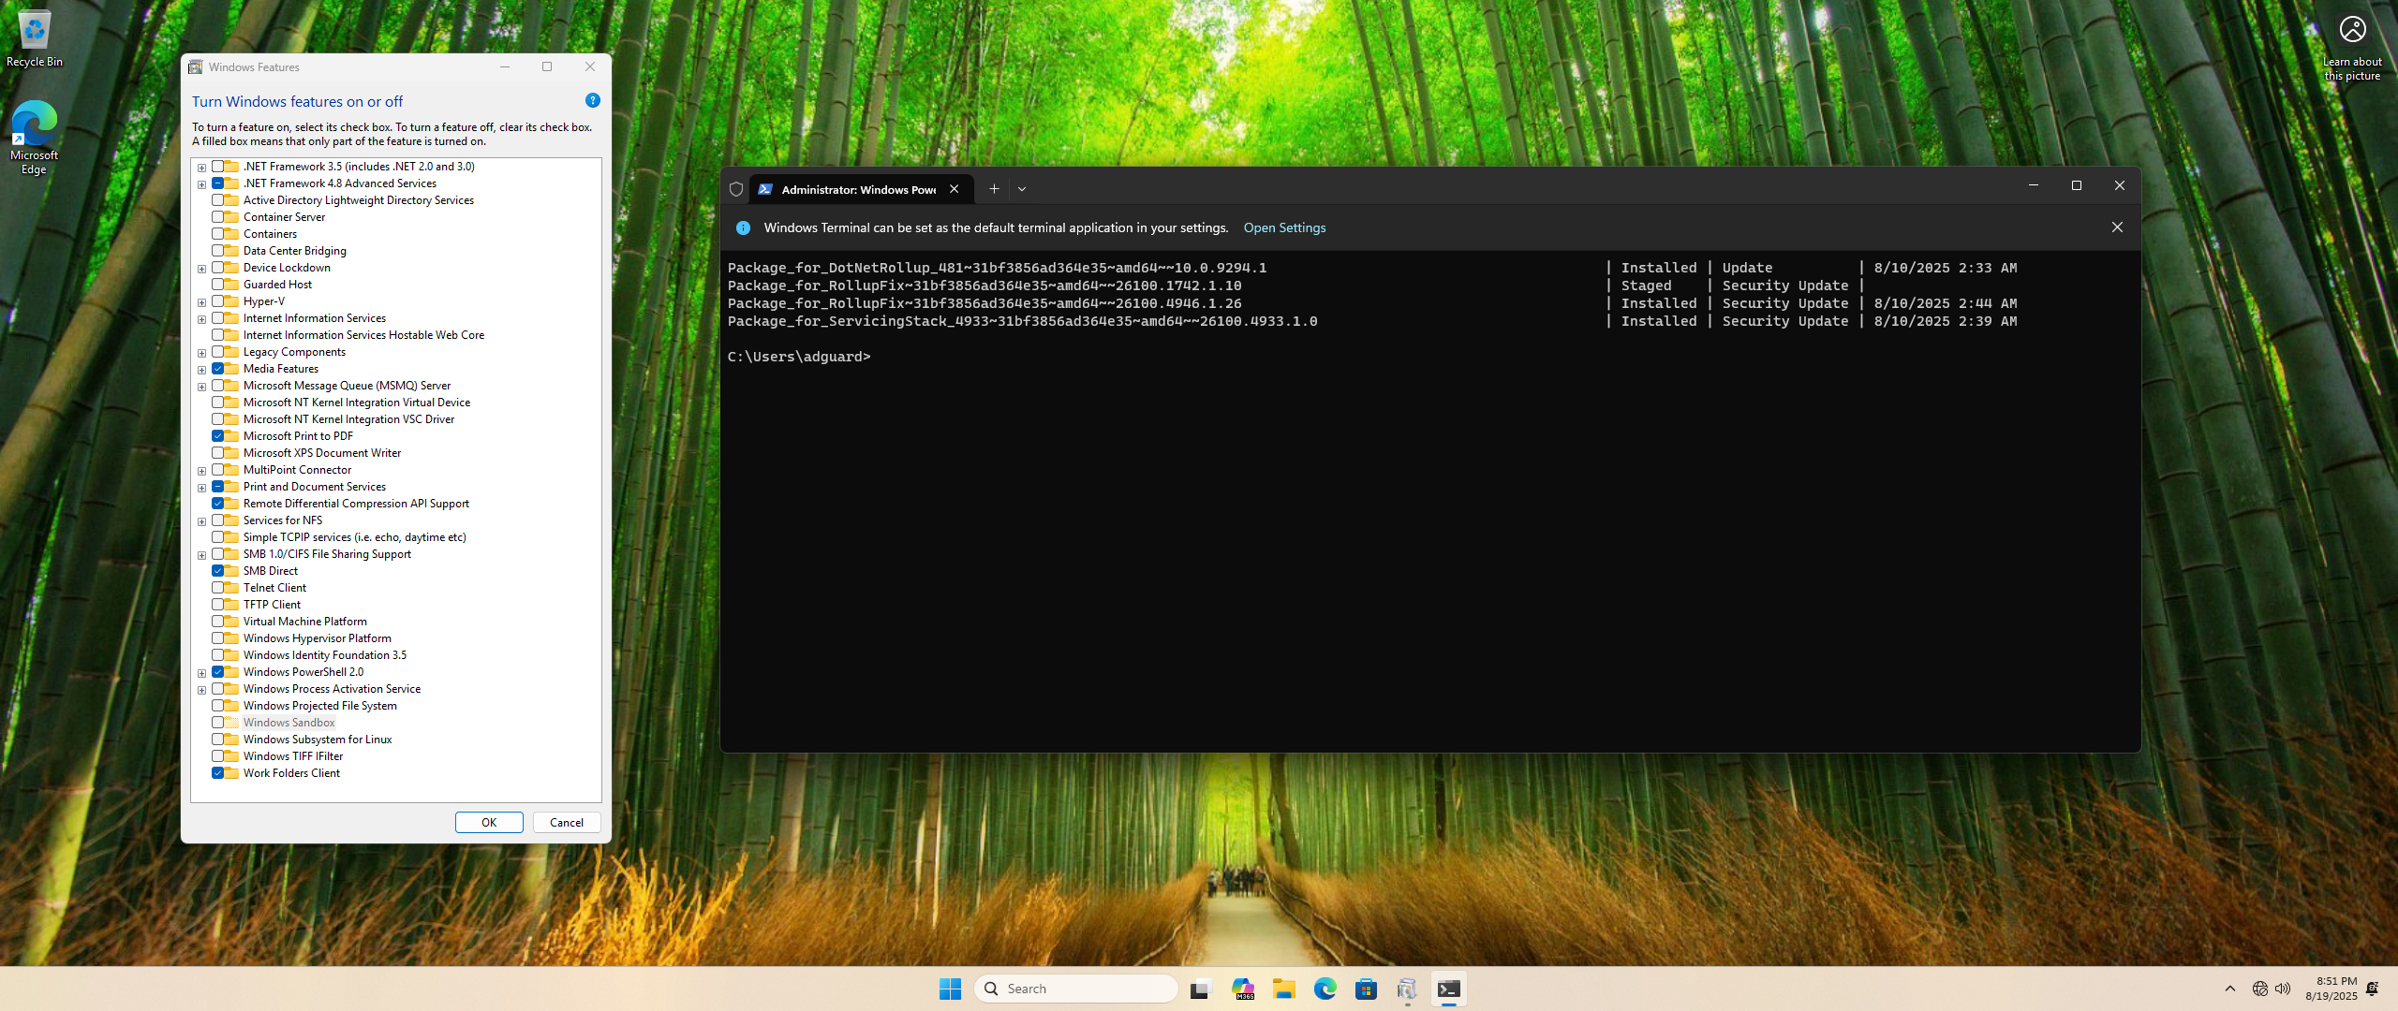The image size is (2398, 1011).
Task: Open the Recycle Bin desktop icon
Action: (x=35, y=39)
